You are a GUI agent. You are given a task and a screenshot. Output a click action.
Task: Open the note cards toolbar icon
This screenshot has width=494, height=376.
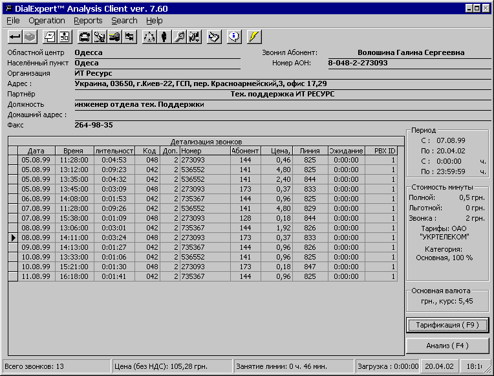click(x=49, y=37)
